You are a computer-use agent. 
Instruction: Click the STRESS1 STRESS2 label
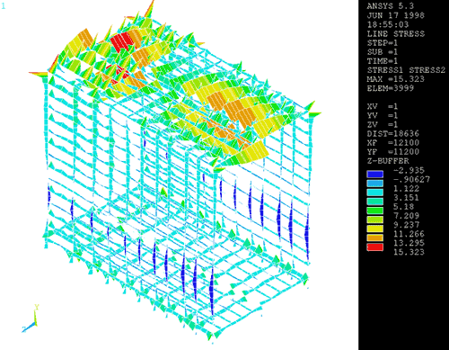click(406, 70)
